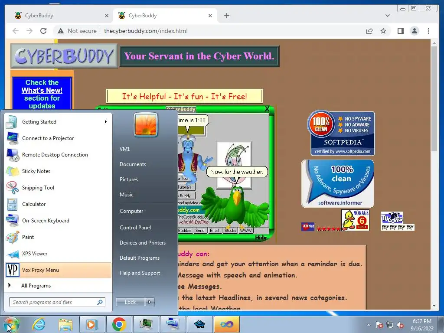The image size is (444, 333).
Task: Click the Nonags duck award badge
Action: point(355,220)
